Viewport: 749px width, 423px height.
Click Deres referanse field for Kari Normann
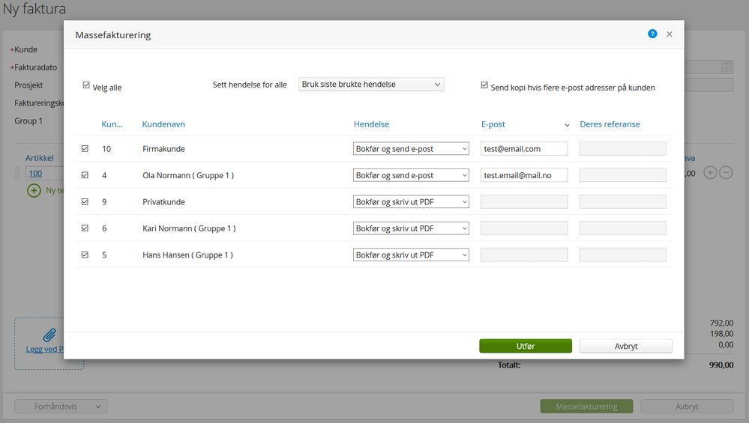point(622,228)
